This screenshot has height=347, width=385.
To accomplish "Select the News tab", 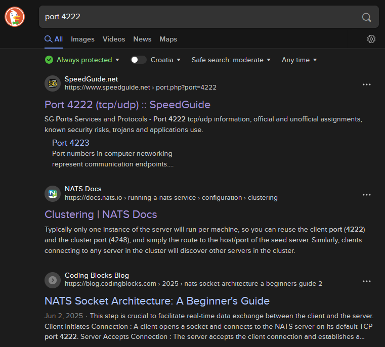I will coord(142,39).
